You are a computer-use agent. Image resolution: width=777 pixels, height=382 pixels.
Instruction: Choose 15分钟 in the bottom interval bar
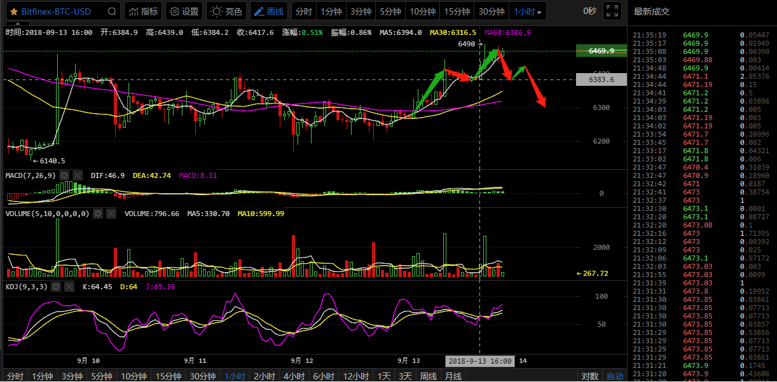coord(168,376)
